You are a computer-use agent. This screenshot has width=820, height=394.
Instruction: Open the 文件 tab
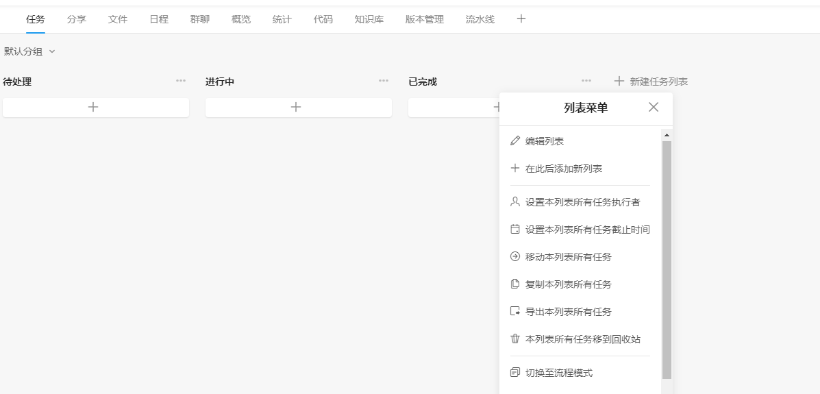pyautogui.click(x=118, y=19)
